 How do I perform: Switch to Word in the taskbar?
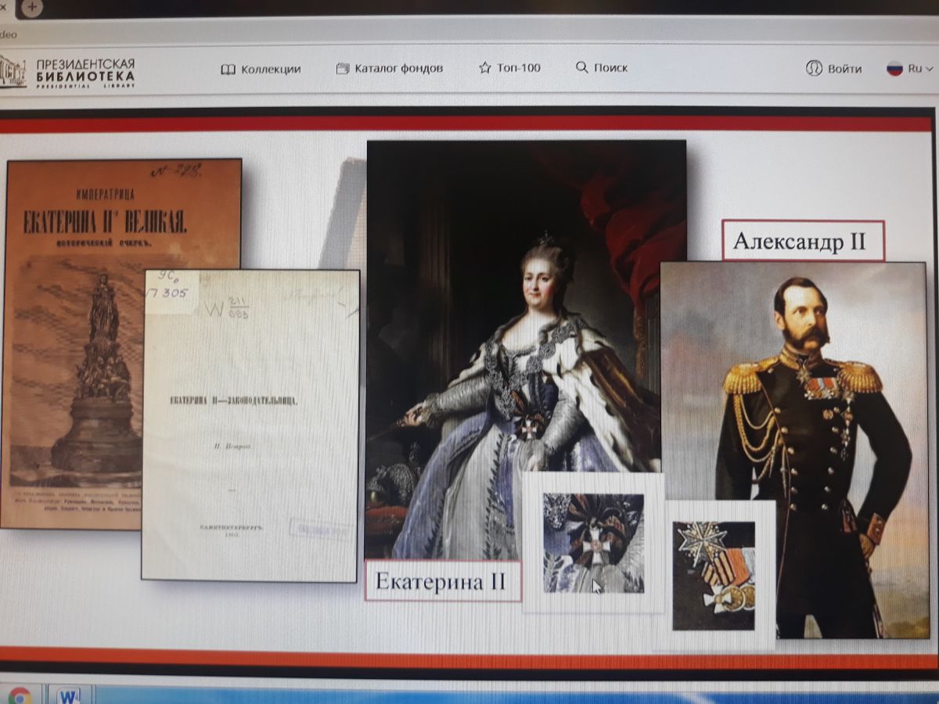click(x=70, y=695)
